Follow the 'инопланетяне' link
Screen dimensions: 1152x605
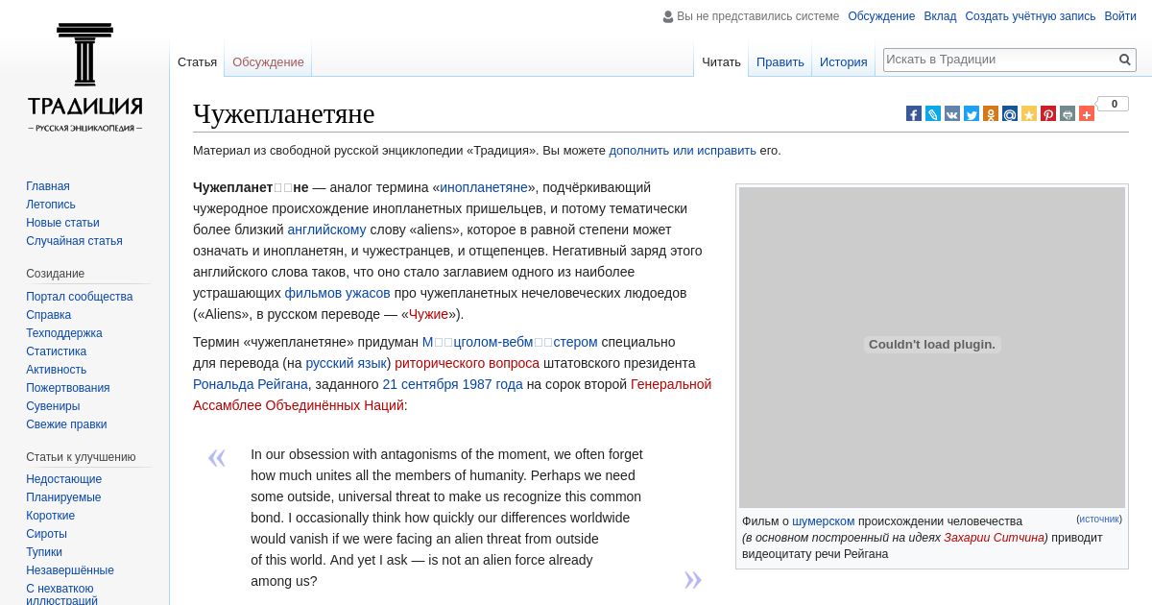[x=484, y=187]
